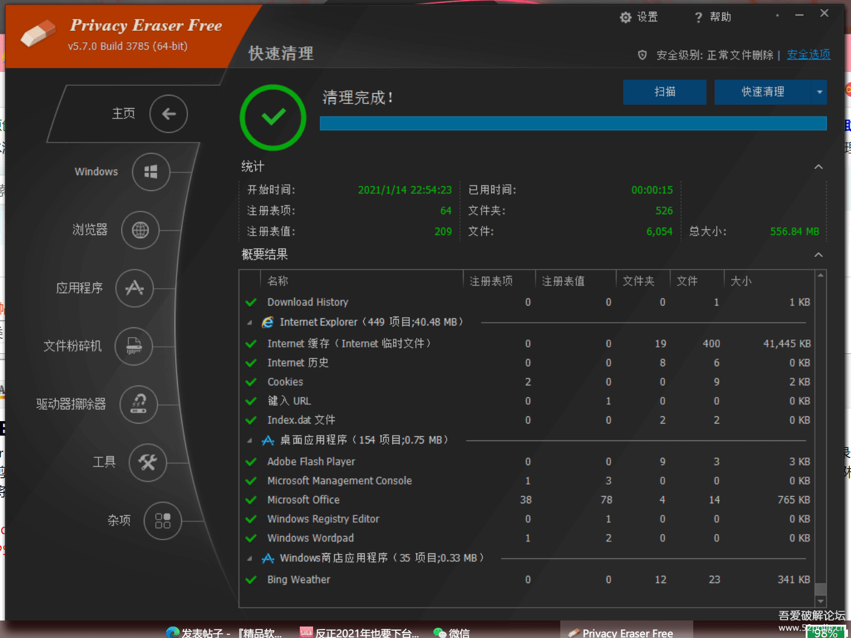Collapse the 统计 statistics section
This screenshot has height=638, width=851.
coord(818,167)
